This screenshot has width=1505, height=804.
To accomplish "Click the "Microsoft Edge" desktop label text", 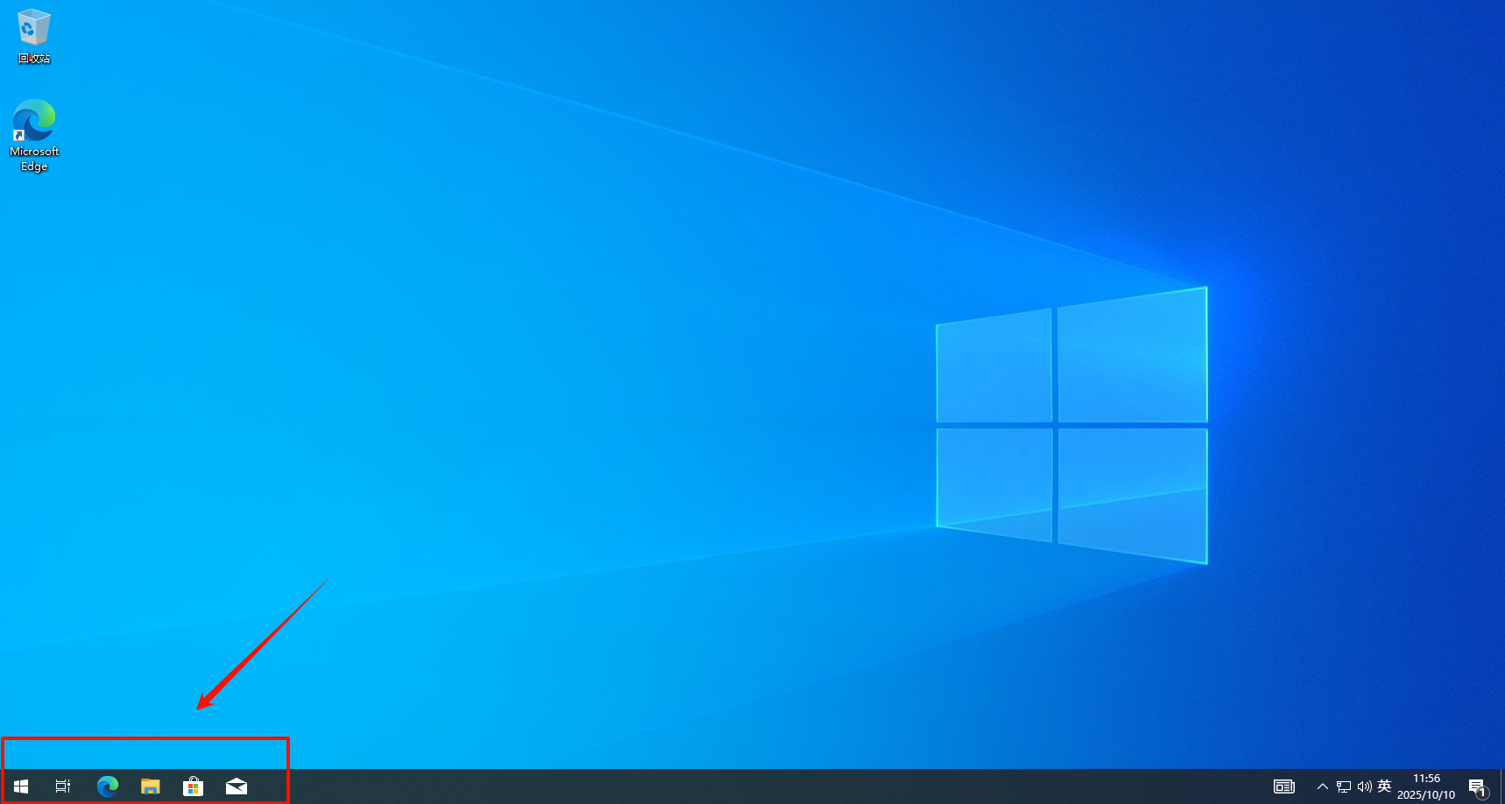I will click(34, 159).
